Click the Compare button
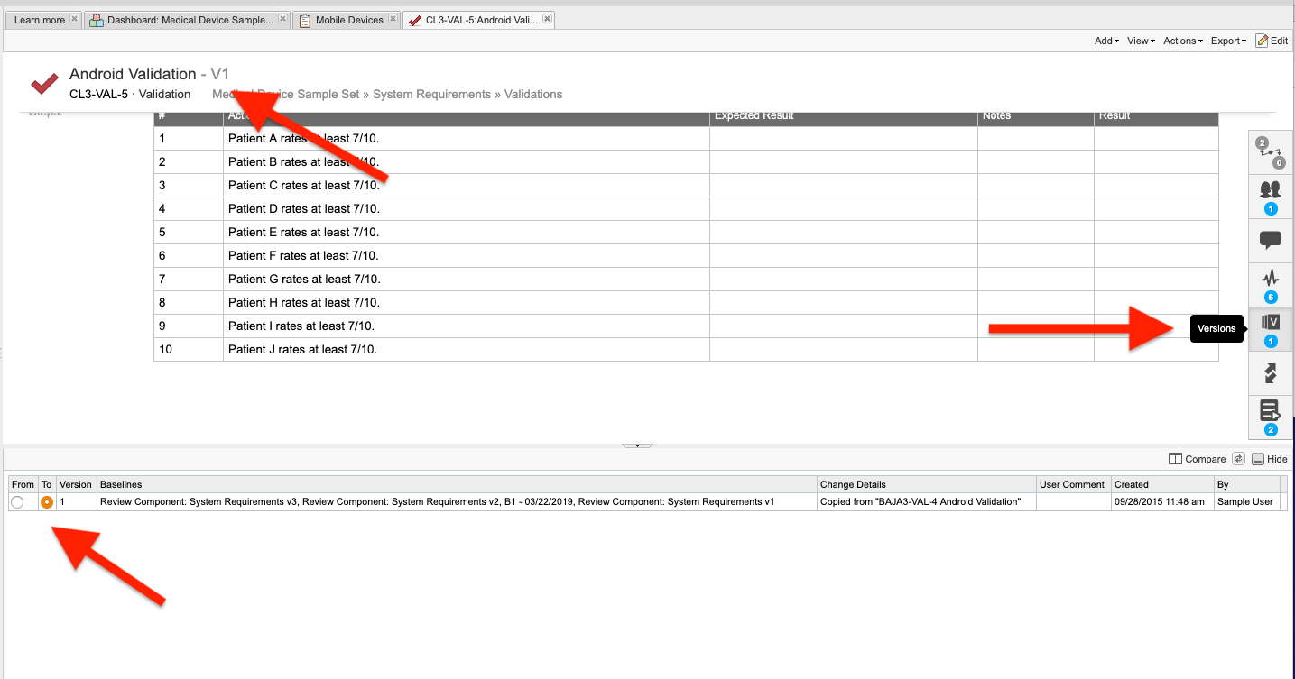This screenshot has height=679, width=1295. point(1198,459)
